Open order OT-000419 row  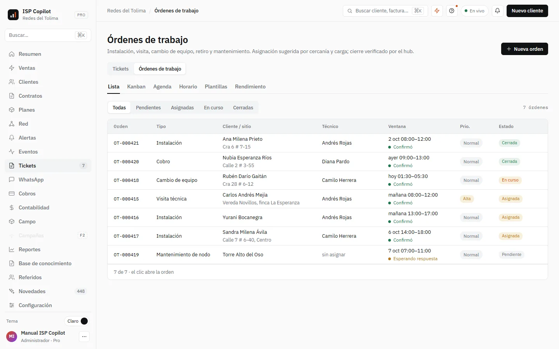pos(328,255)
